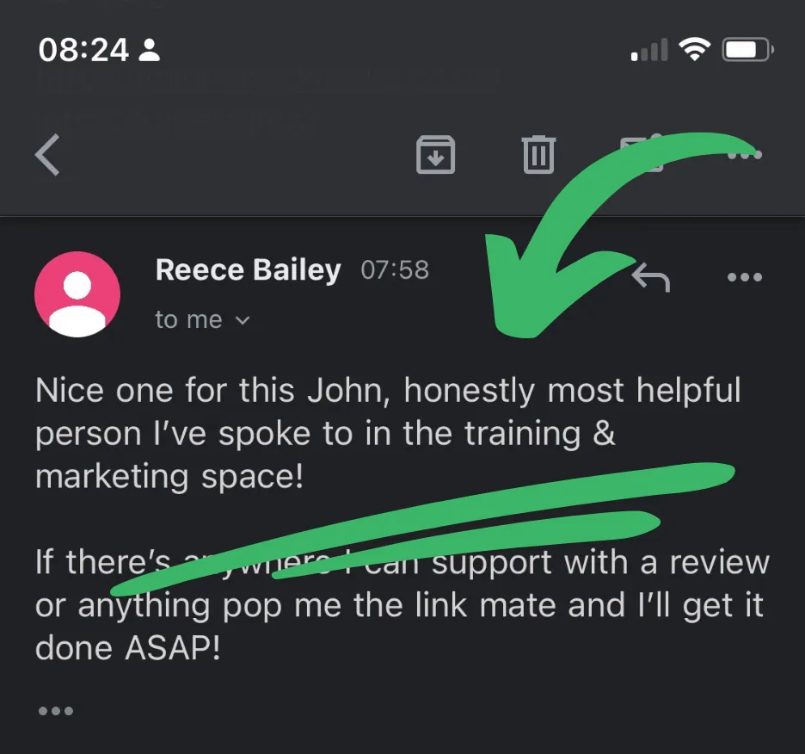
Task: Tap the pink sender avatar
Action: tap(77, 294)
